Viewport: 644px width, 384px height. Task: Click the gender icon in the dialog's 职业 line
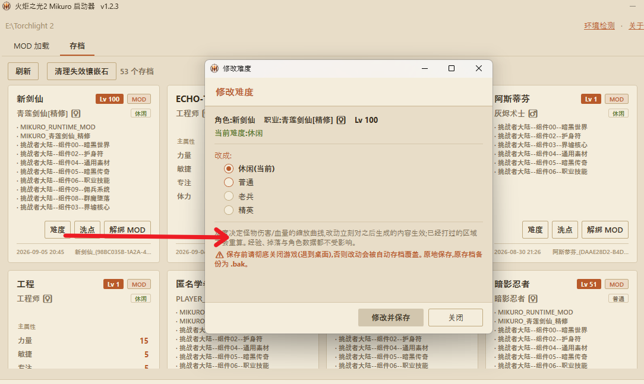tap(341, 120)
